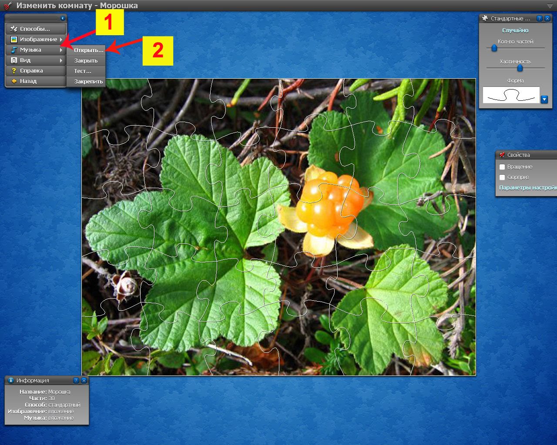Close the Стандартные panel
Screen dimensions: 557x445
[x=547, y=18]
